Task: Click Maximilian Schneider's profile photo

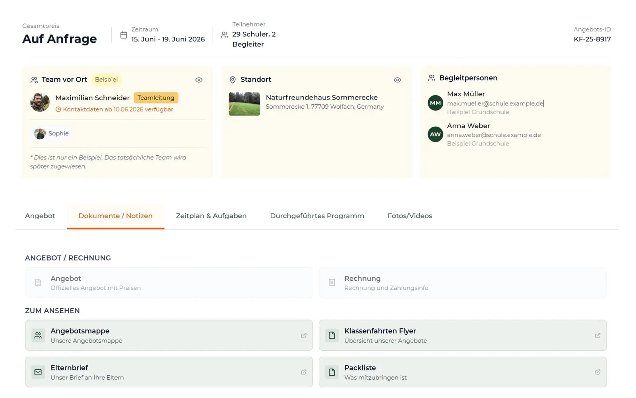Action: [x=40, y=102]
